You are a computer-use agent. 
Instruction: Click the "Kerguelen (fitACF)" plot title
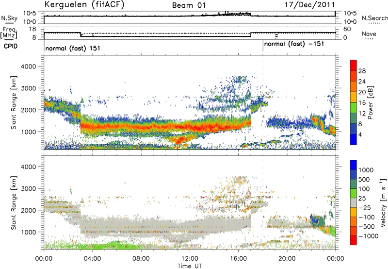(84, 4)
